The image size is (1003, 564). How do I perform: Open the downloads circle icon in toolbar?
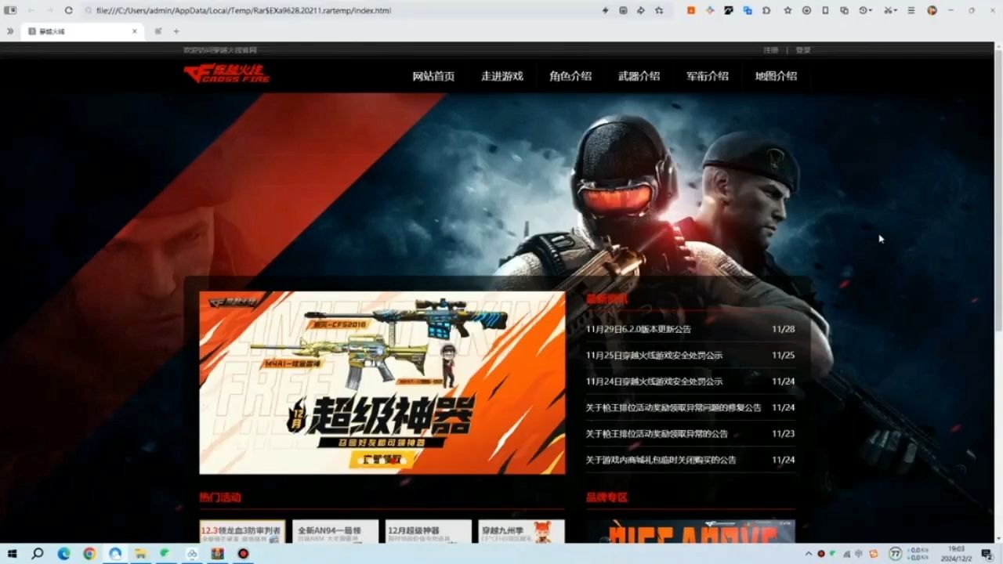coord(806,10)
